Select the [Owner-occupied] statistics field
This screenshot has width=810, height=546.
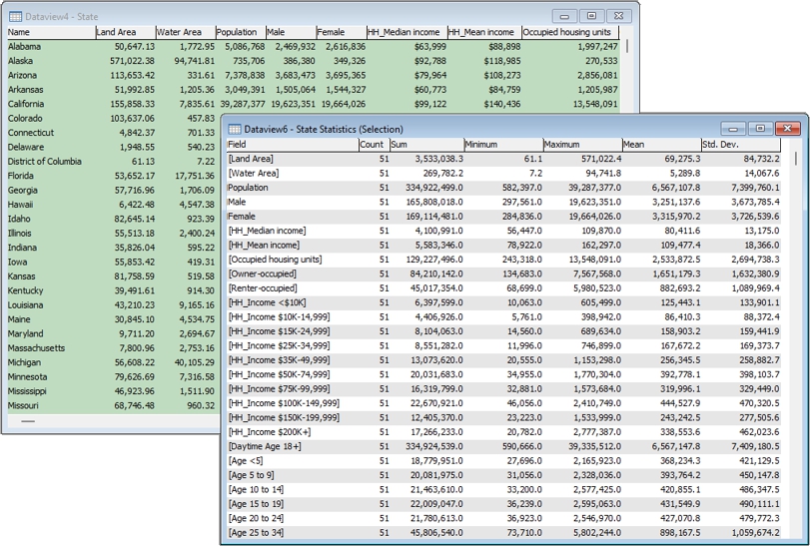[x=262, y=274]
